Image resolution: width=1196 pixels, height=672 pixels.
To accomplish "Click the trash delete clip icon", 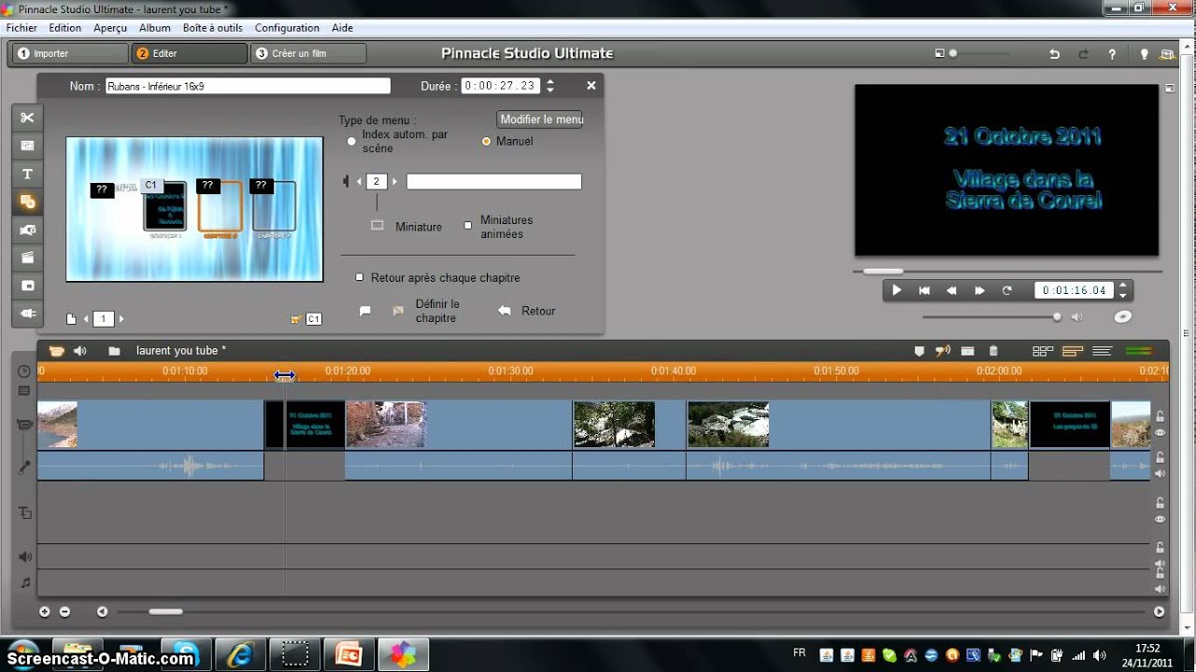I will pos(993,351).
